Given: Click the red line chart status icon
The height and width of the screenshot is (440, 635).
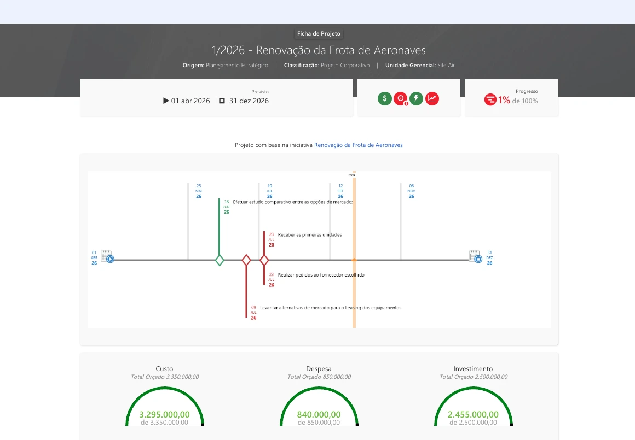Looking at the screenshot, I should [x=432, y=99].
